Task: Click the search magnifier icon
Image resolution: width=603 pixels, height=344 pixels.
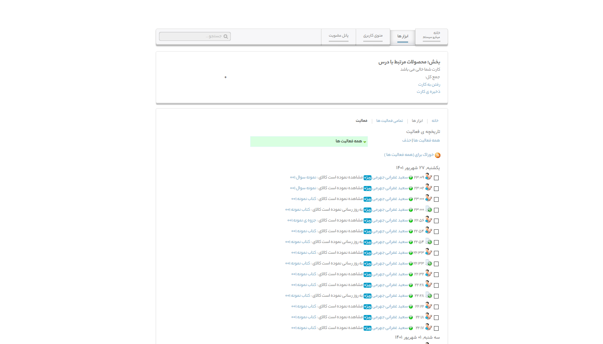Action: click(226, 37)
